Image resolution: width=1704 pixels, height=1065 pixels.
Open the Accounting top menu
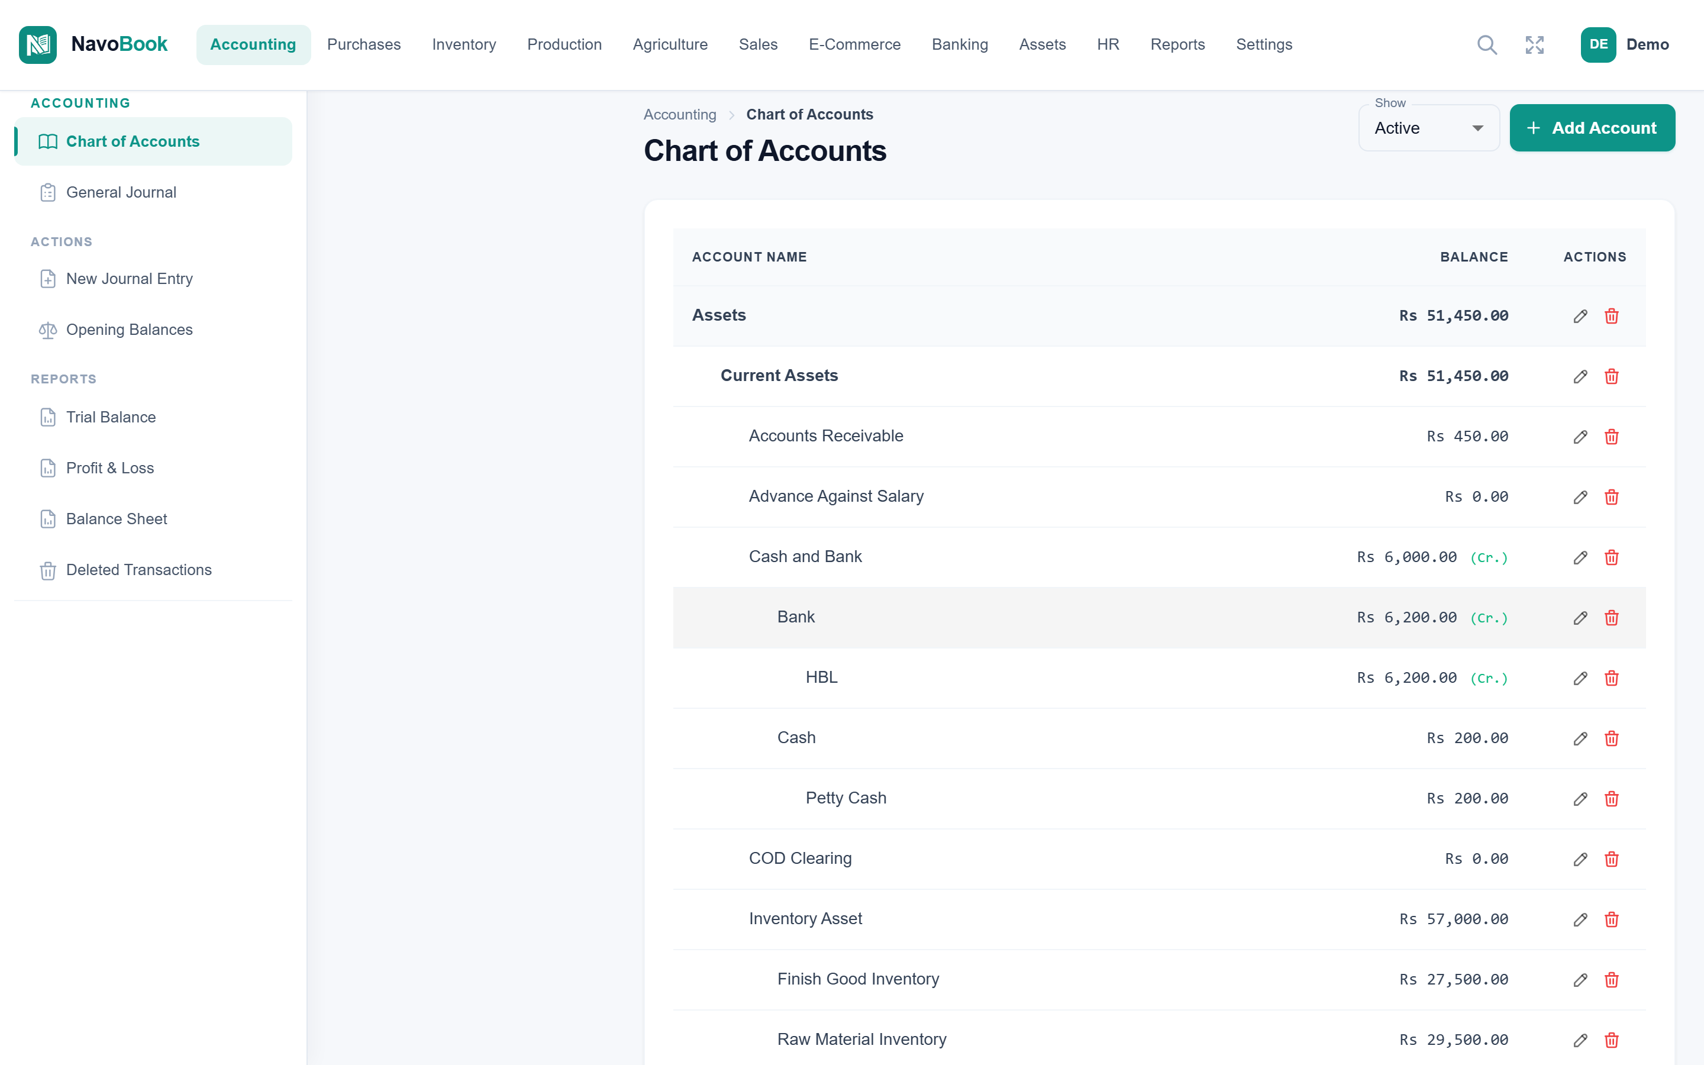coord(253,44)
